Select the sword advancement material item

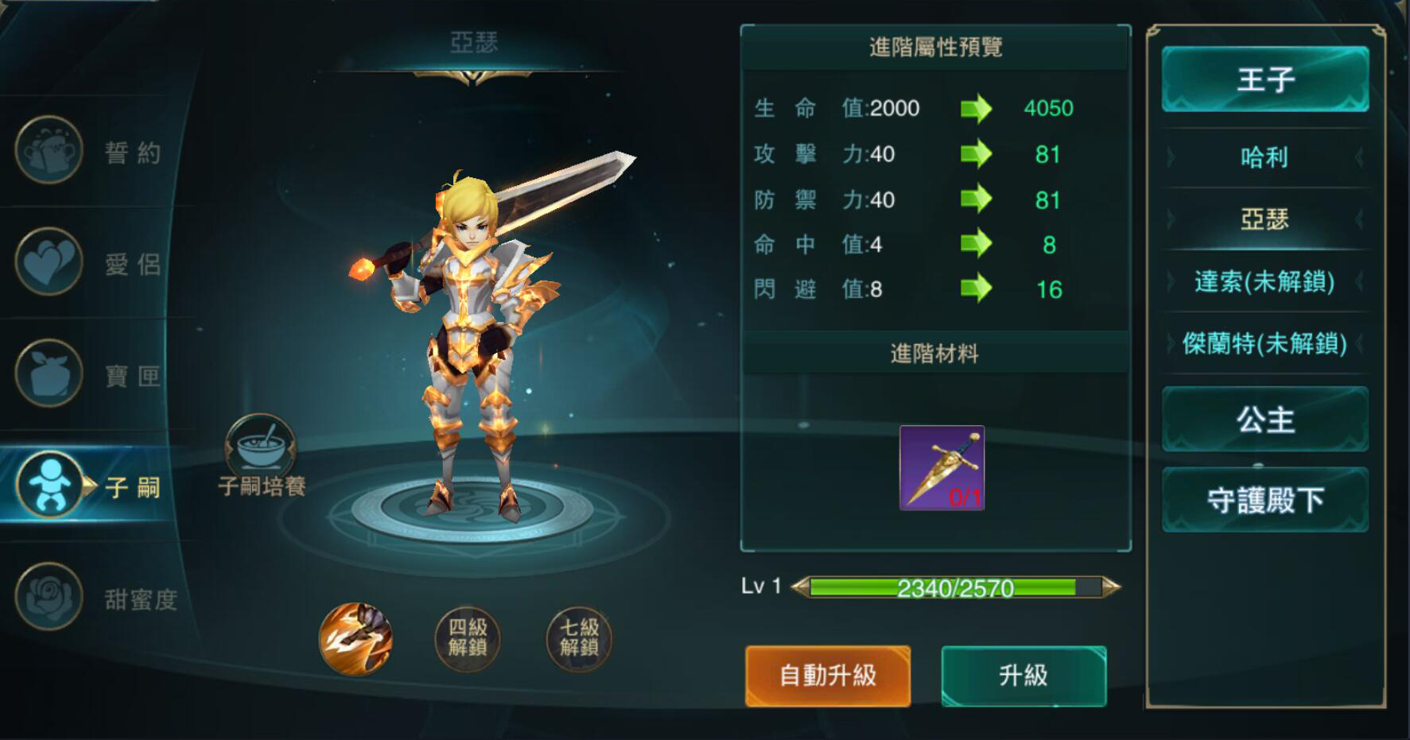(942, 467)
